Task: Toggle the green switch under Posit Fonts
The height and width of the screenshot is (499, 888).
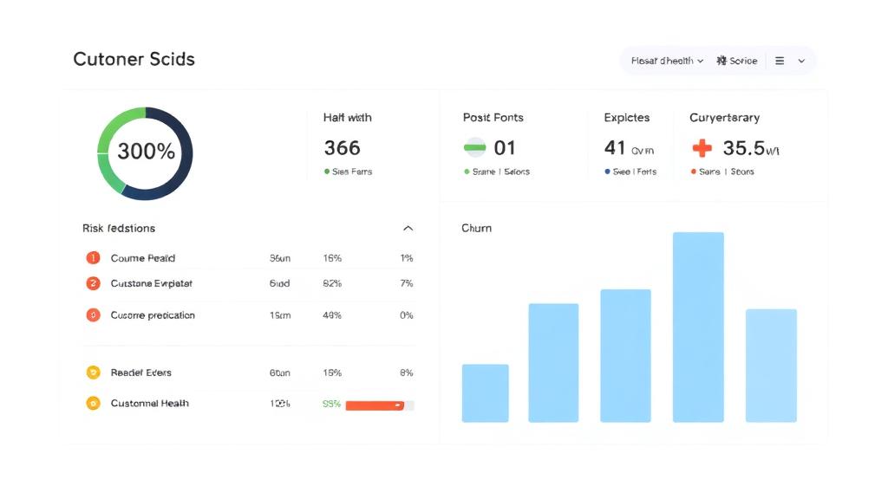Action: [x=474, y=147]
